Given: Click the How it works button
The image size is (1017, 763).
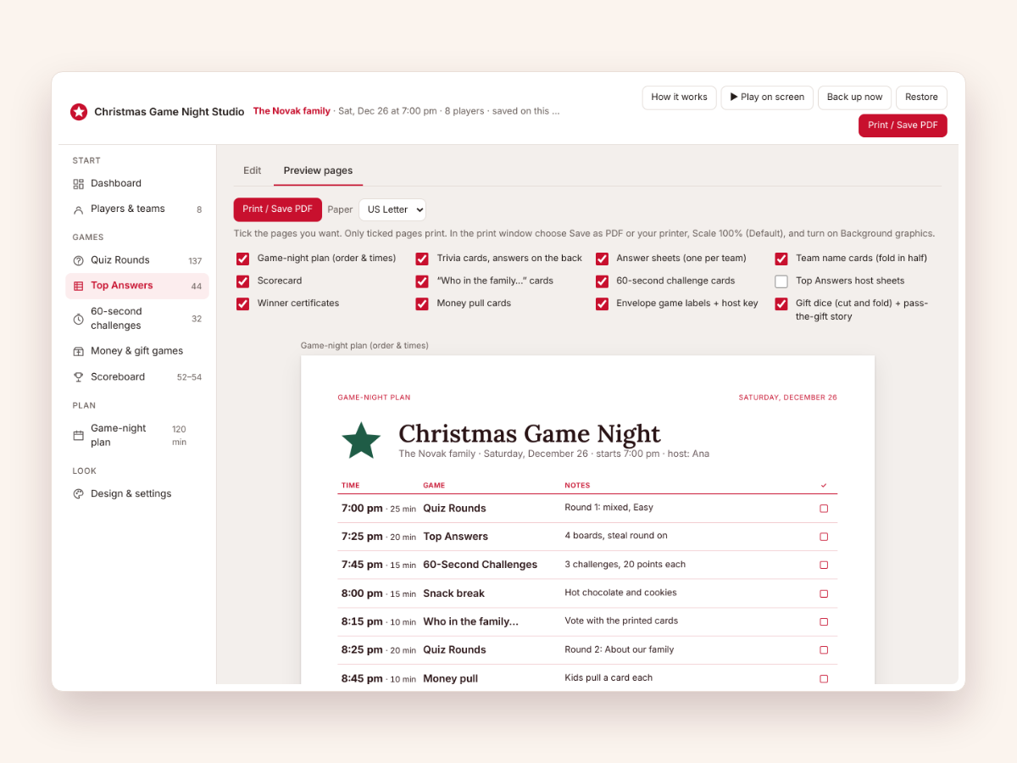Looking at the screenshot, I should (x=680, y=97).
